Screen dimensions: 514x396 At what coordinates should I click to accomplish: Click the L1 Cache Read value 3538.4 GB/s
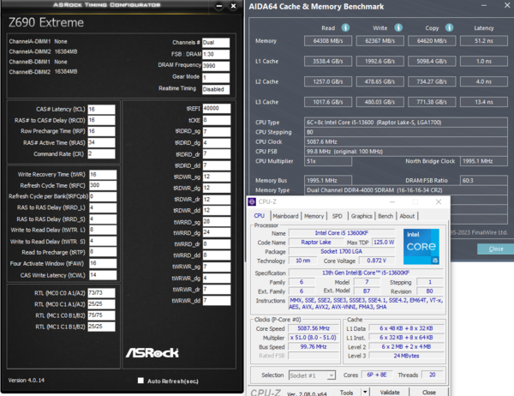(328, 62)
